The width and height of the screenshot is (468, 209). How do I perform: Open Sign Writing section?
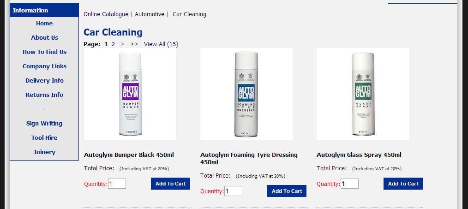[44, 124]
